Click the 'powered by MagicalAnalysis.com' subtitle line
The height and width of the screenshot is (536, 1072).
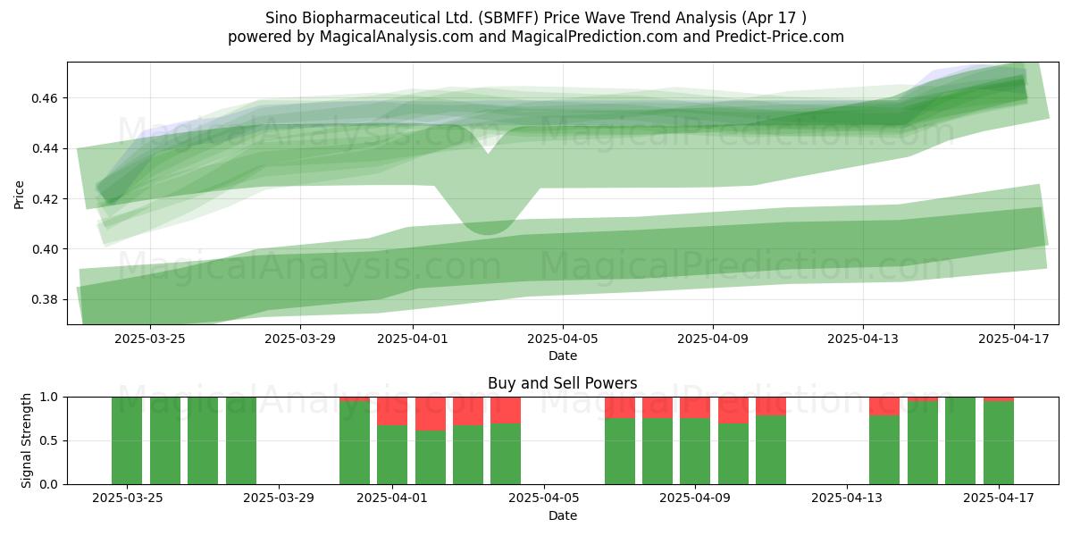[536, 37]
